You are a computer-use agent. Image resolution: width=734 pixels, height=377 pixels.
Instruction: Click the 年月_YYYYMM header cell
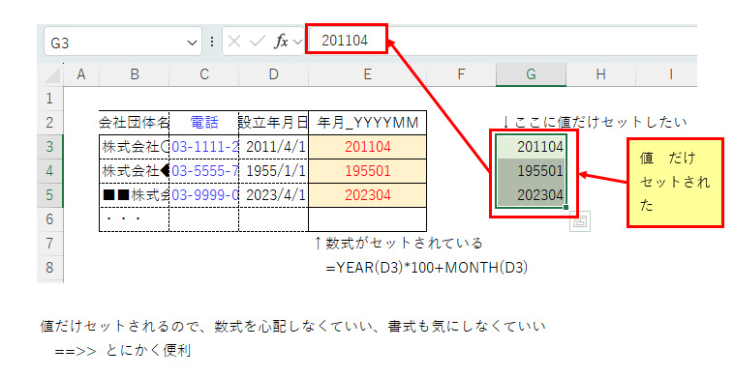[367, 123]
